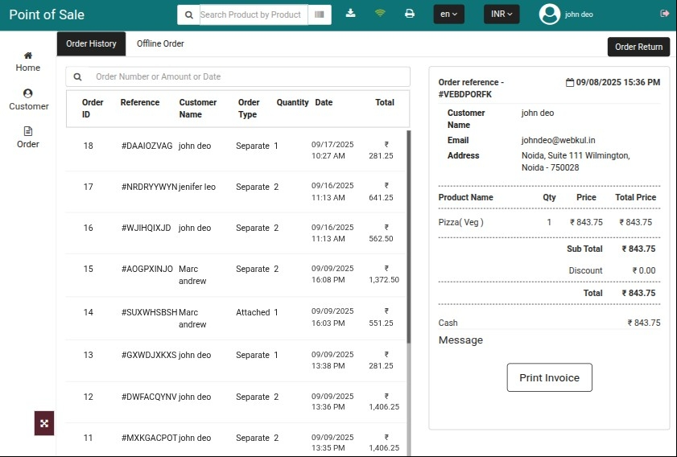Open the INR currency dropdown
The height and width of the screenshot is (457, 677).
502,14
